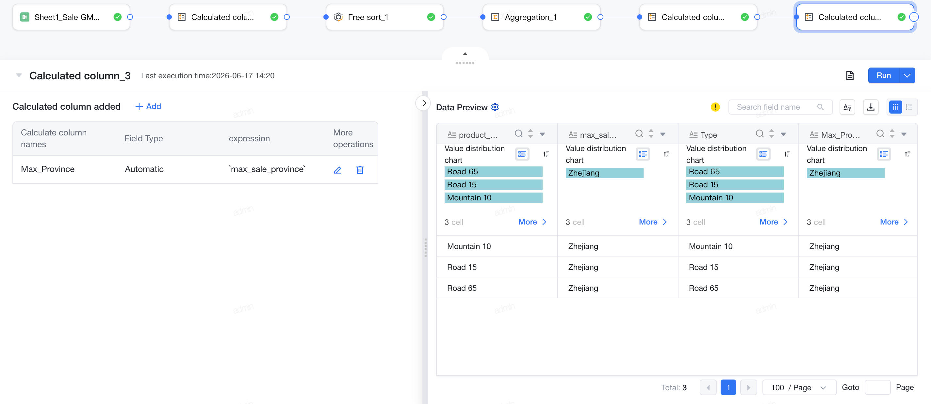This screenshot has height=404, width=931.
Task: Open the field display settings icon
Action: coord(847,107)
